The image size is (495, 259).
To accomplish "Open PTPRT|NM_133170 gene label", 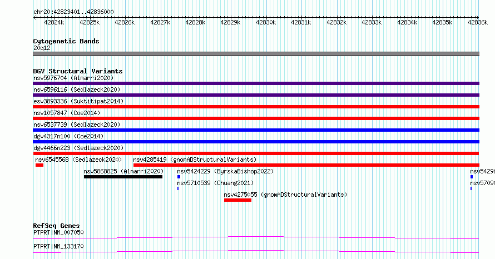I will (58, 246).
